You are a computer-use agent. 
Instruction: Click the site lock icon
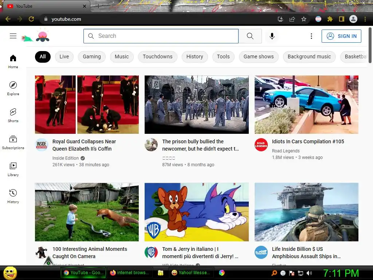[46, 19]
